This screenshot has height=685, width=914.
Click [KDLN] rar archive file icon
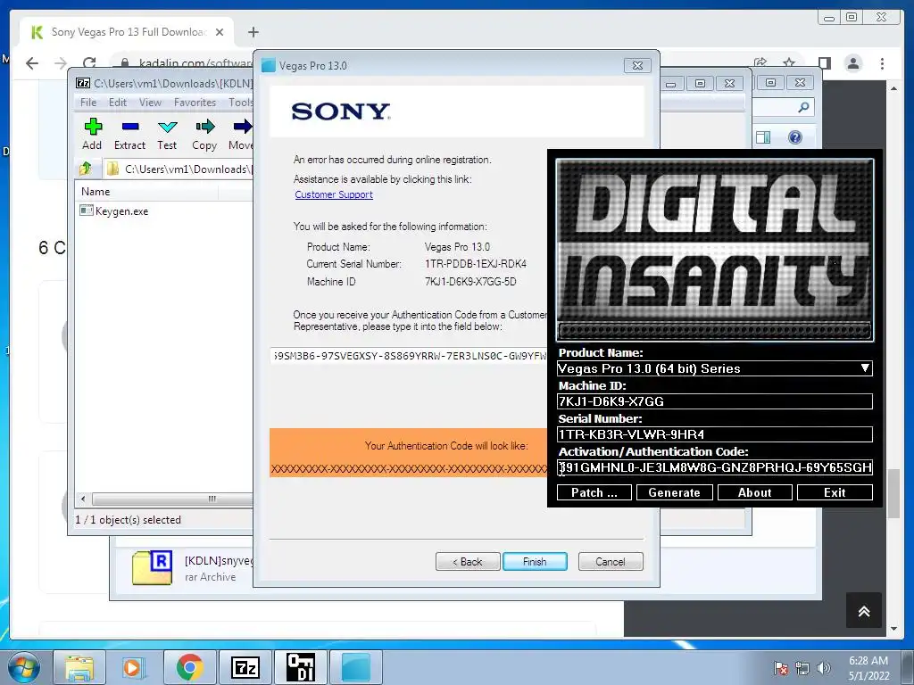click(x=152, y=568)
